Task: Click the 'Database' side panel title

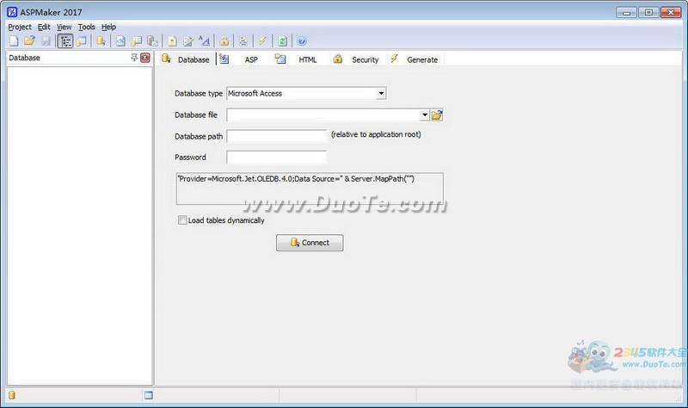Action: point(24,58)
